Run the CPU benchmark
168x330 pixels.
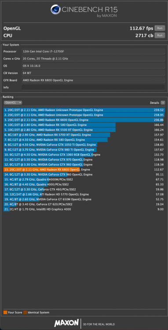(x=160, y=35)
